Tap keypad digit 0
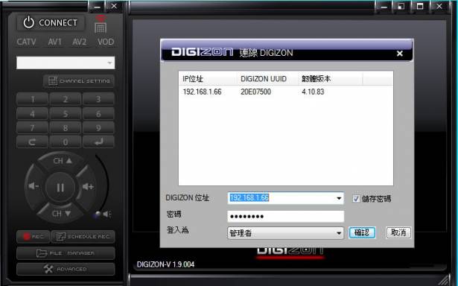Viewport: 458px width, 286px height. click(66, 142)
